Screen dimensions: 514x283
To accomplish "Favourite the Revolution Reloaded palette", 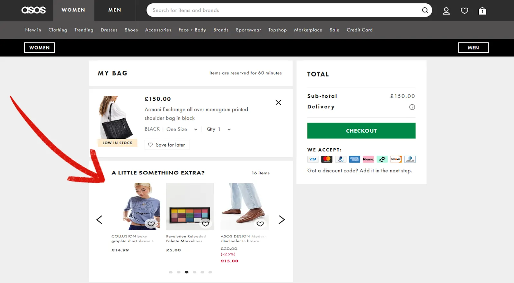I will click(x=206, y=224).
